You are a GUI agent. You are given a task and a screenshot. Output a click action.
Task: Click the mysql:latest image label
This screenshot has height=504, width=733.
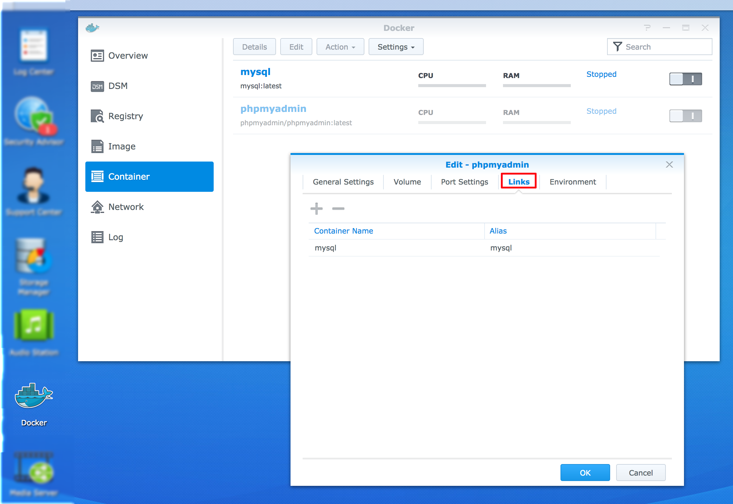tap(261, 86)
